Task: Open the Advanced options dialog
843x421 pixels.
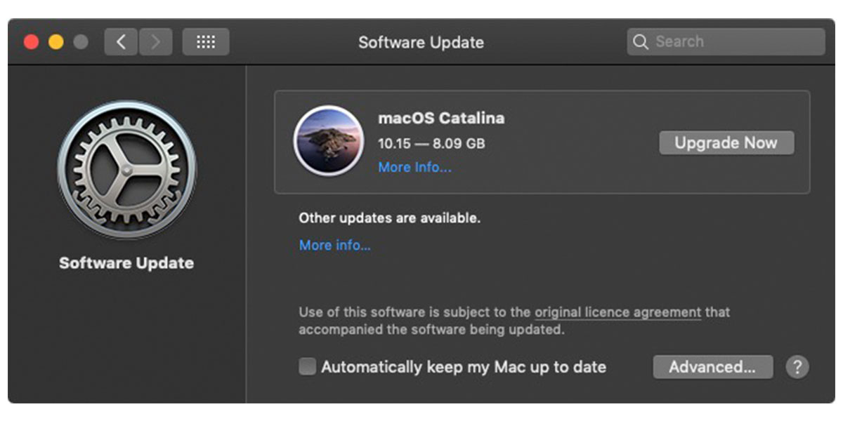Action: click(713, 366)
